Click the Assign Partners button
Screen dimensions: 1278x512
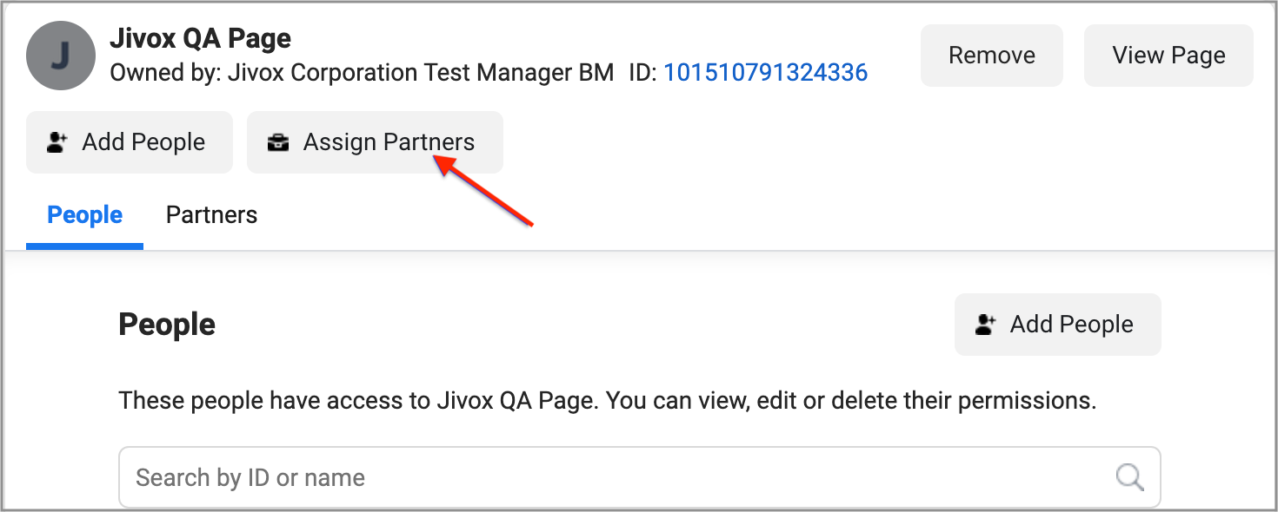pos(375,142)
